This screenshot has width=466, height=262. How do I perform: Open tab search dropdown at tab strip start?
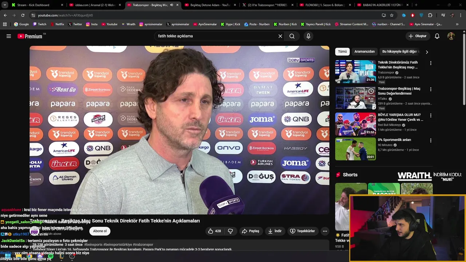point(4,5)
